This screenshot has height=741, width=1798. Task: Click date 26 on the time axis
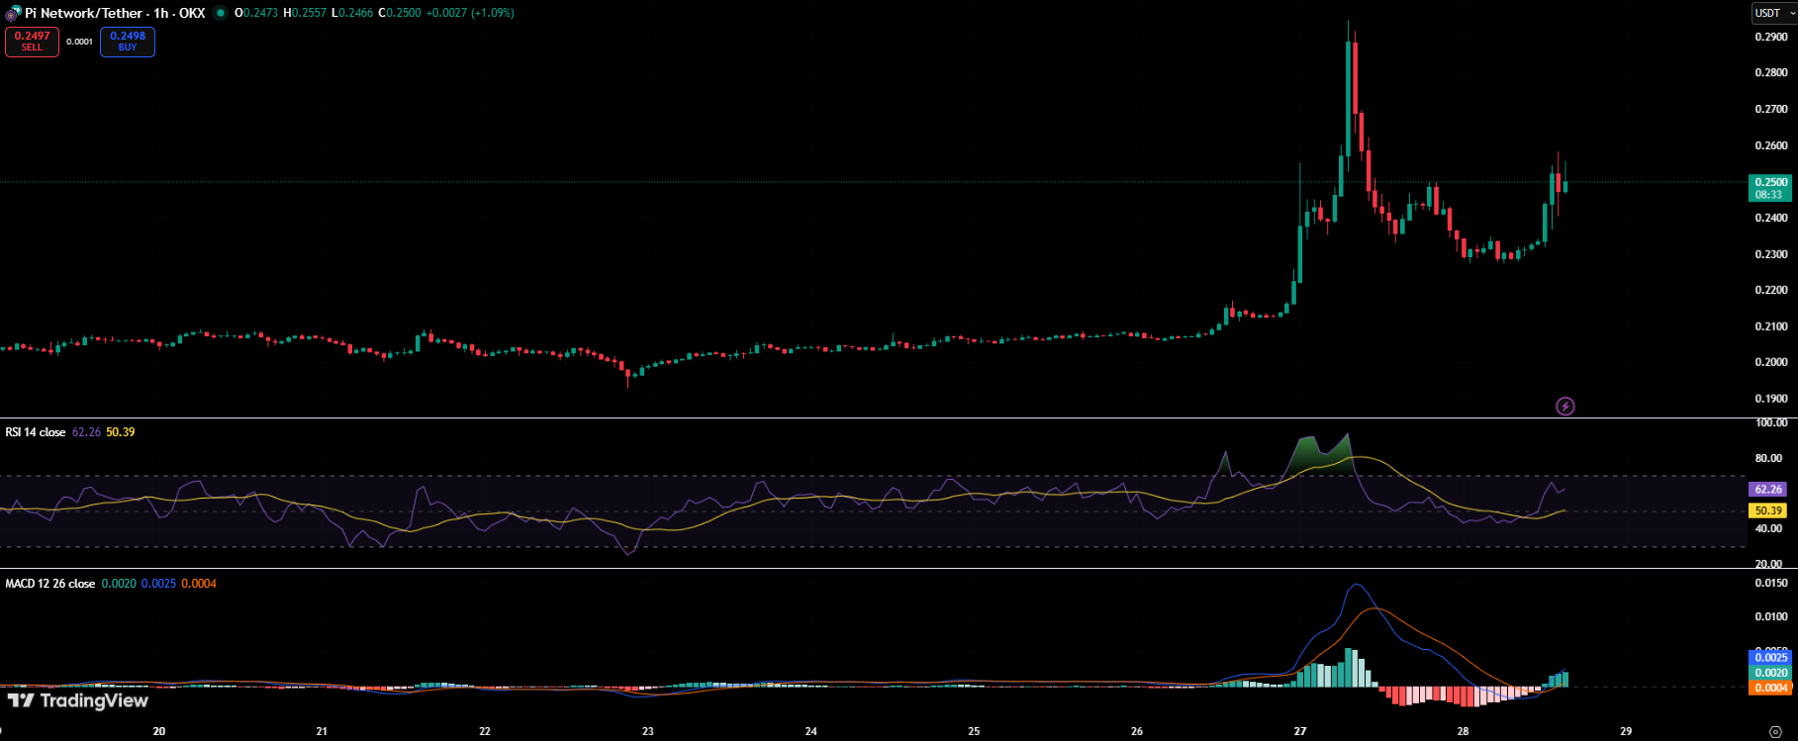tap(1137, 732)
